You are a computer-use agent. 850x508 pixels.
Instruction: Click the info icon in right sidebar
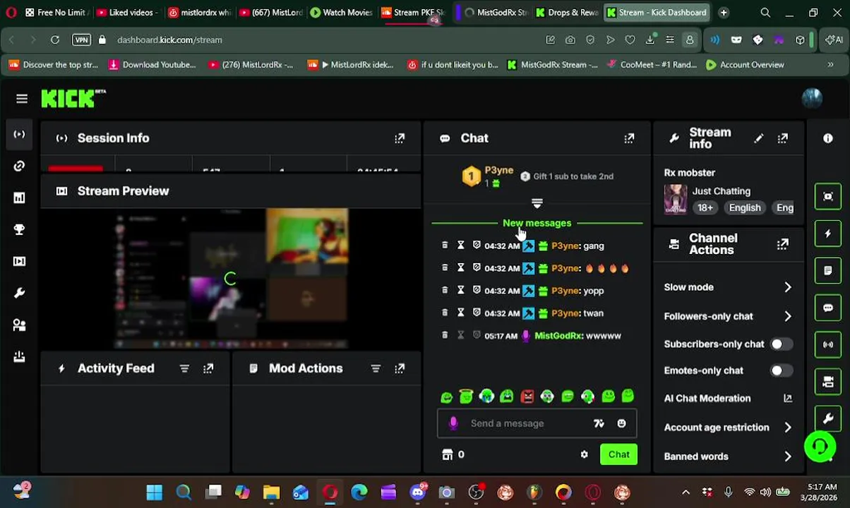click(828, 138)
